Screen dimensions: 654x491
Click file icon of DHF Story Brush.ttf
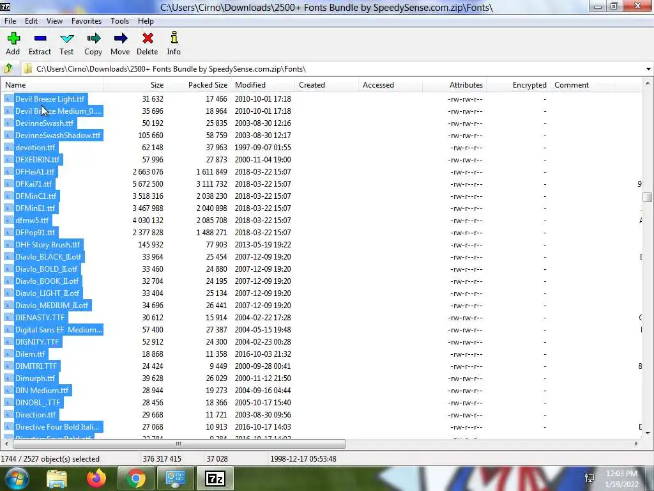coord(9,245)
